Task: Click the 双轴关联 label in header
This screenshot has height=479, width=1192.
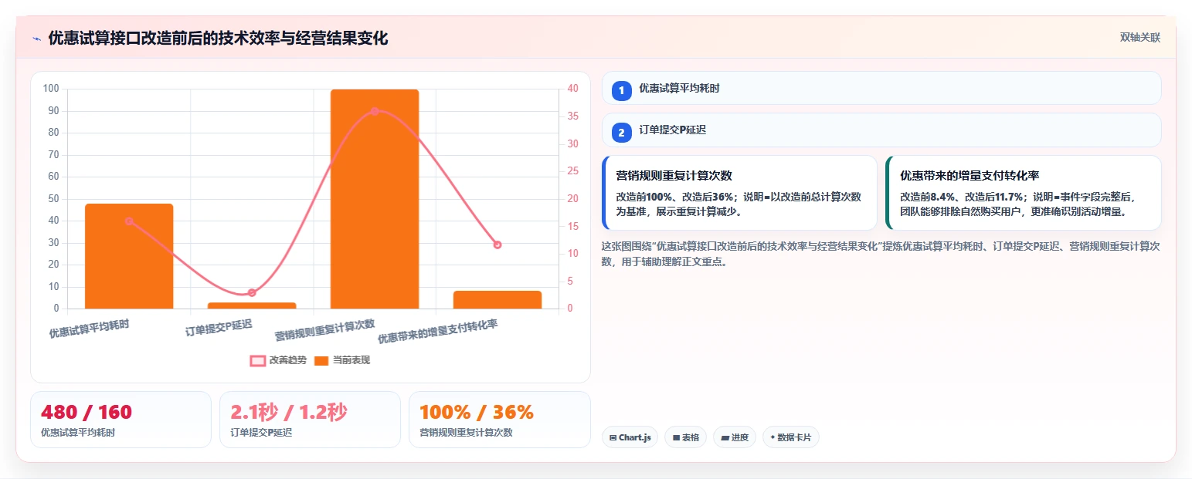Action: coord(1140,38)
